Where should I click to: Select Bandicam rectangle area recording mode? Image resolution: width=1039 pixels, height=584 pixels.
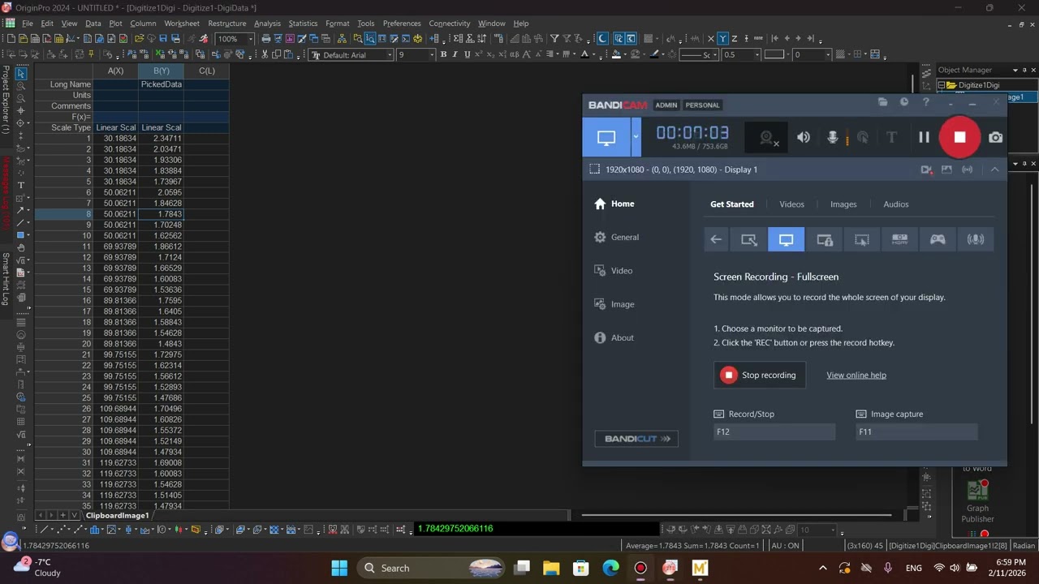pos(748,239)
